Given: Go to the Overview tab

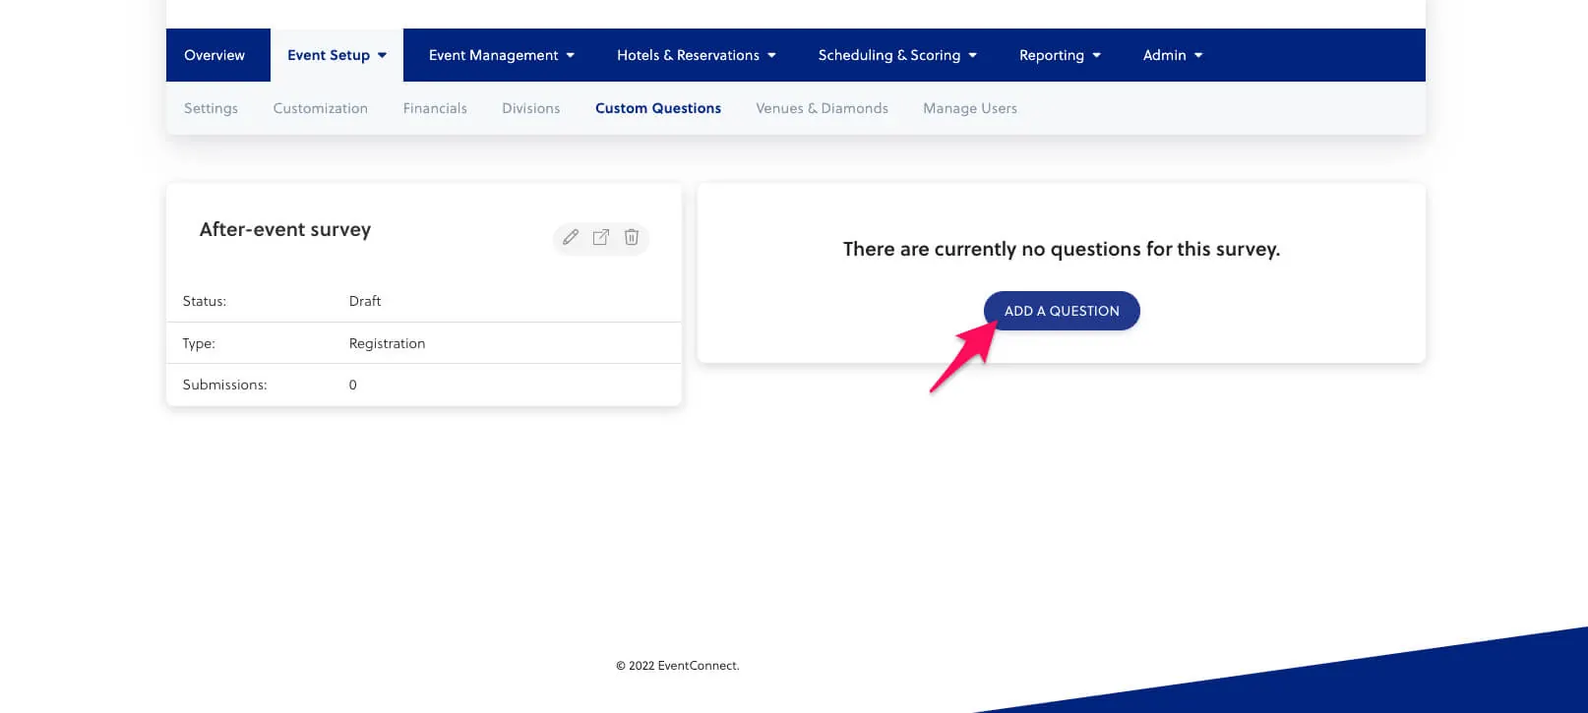Looking at the screenshot, I should [x=214, y=55].
